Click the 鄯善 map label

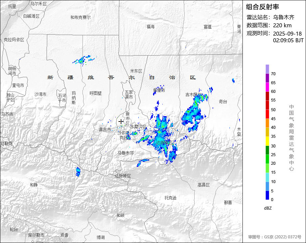tap(228, 203)
